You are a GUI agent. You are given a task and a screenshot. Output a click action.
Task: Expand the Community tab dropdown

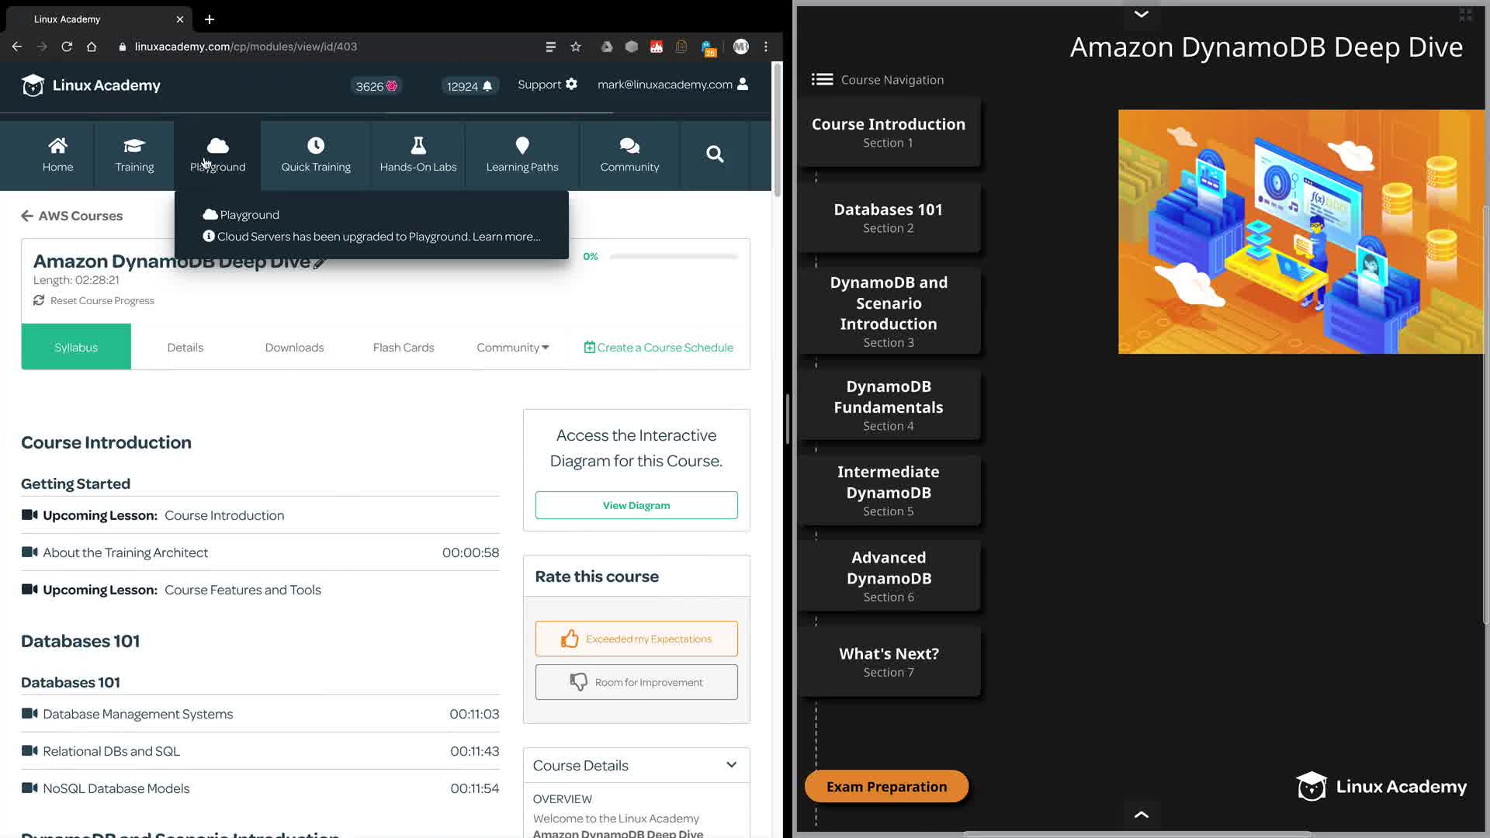coord(512,347)
